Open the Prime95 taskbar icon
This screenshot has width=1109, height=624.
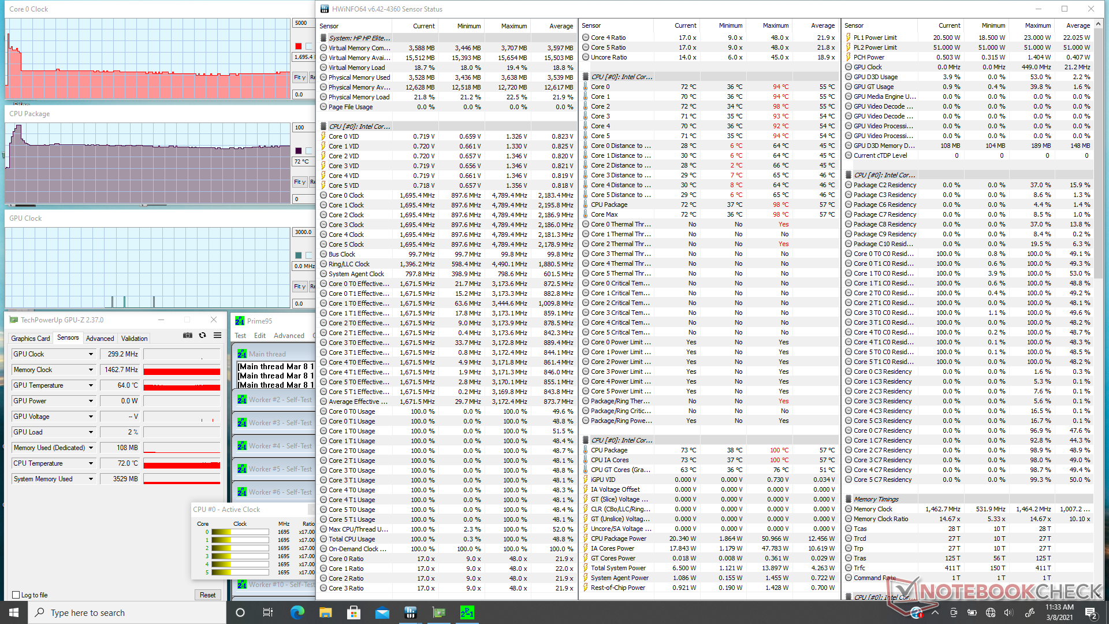pyautogui.click(x=467, y=612)
